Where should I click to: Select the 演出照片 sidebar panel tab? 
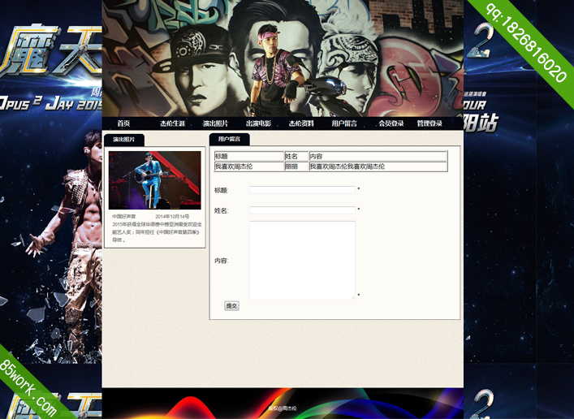[124, 140]
